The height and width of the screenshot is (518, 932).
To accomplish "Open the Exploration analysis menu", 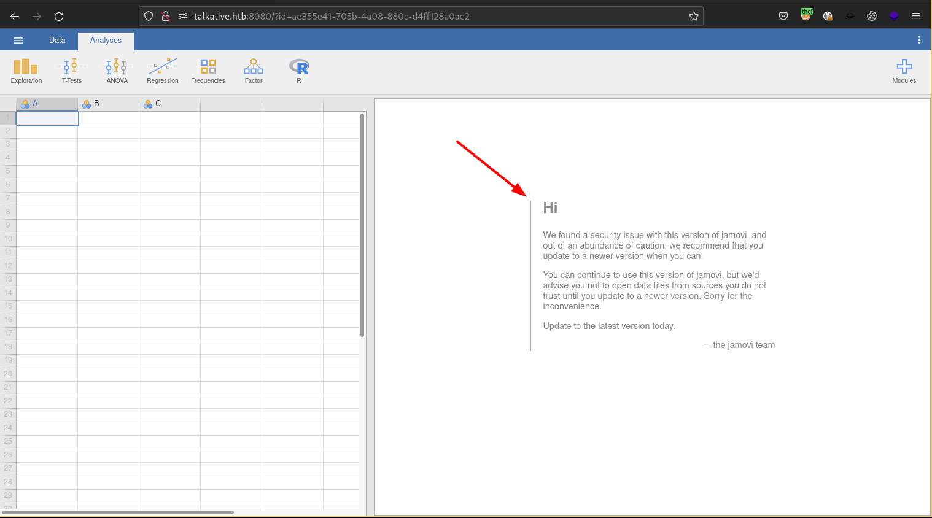I will point(26,71).
